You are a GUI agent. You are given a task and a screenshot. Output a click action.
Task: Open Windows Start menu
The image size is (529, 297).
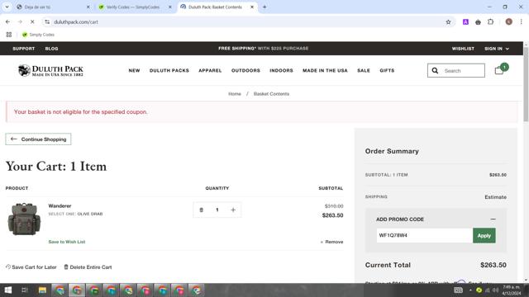8,290
